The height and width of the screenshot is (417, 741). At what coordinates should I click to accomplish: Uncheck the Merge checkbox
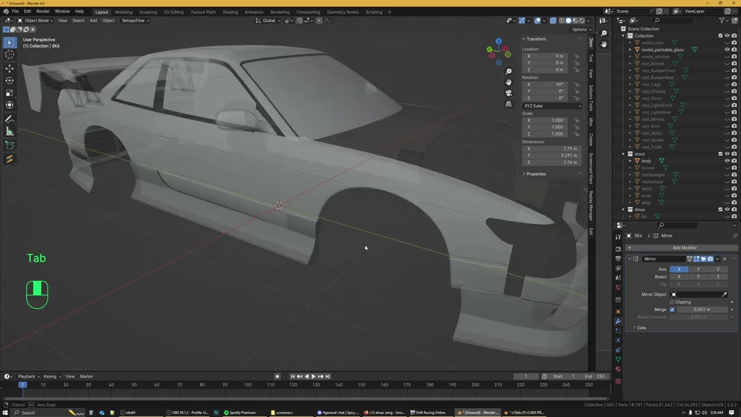[672, 309]
